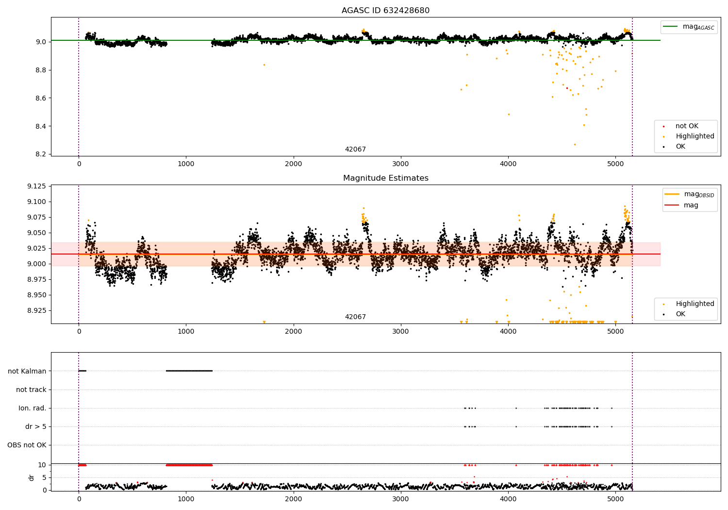728x510 pixels.
Task: Click x-tick 1000 under the Magnitude Estimates plot
Action: tap(186, 332)
